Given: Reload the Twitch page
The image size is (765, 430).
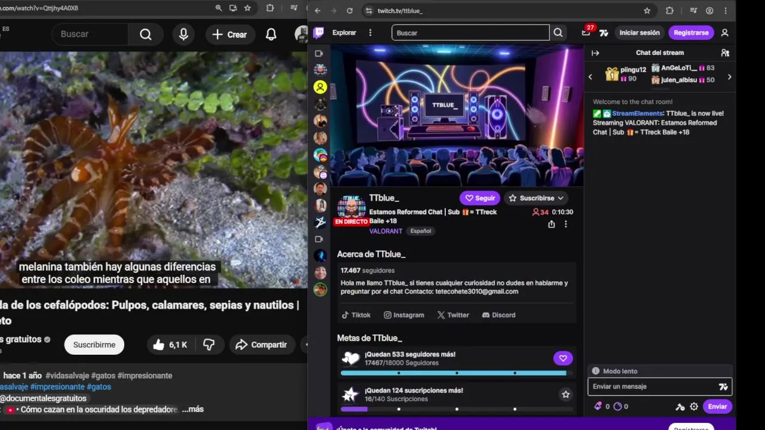Looking at the screenshot, I should pos(350,11).
